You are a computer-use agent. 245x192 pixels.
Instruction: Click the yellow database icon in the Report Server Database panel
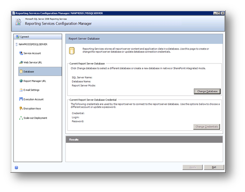pyautogui.click(x=72, y=51)
